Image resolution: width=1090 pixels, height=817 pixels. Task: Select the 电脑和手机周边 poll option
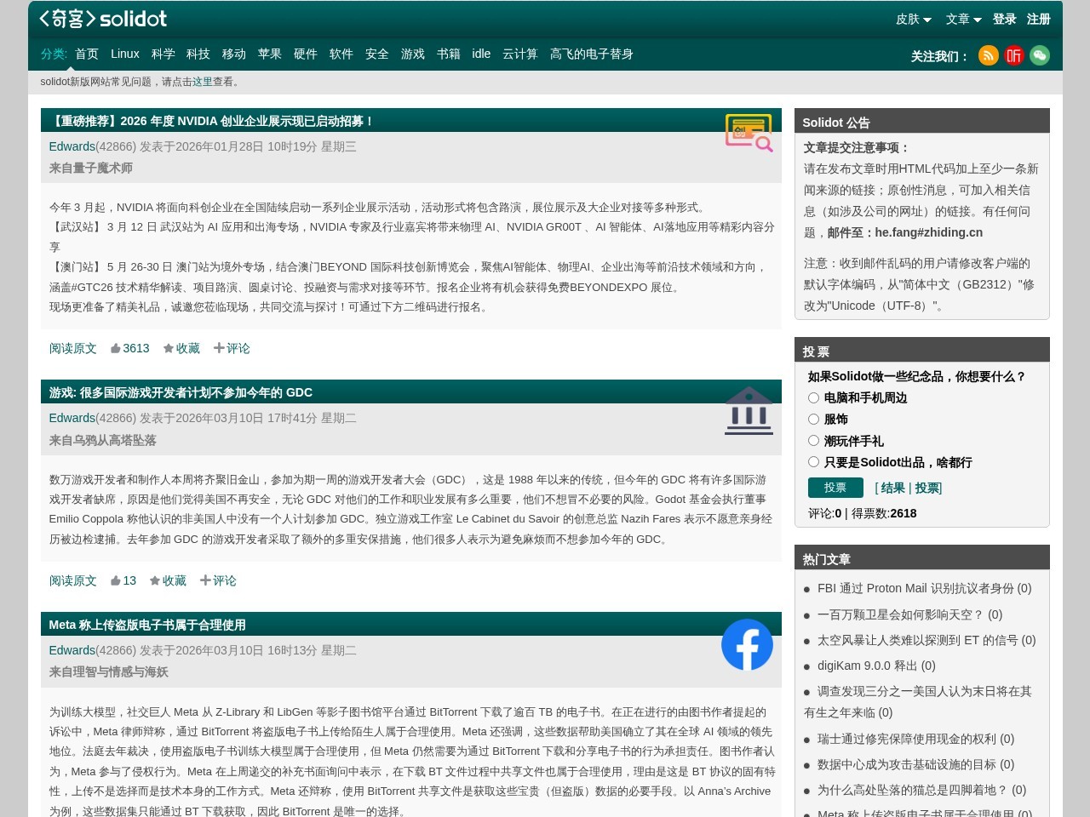pyautogui.click(x=813, y=397)
